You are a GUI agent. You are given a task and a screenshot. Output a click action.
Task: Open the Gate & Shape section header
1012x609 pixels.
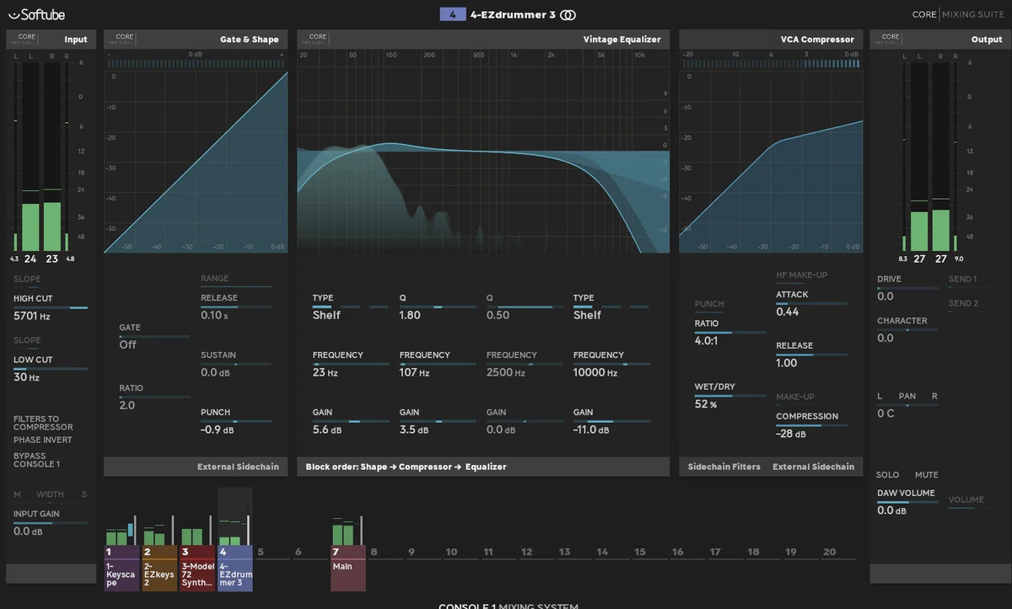coord(196,39)
